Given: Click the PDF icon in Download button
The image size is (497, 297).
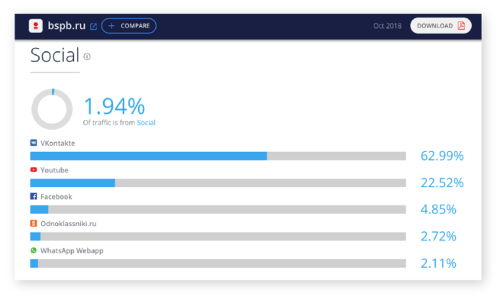Looking at the screenshot, I should pos(461,26).
